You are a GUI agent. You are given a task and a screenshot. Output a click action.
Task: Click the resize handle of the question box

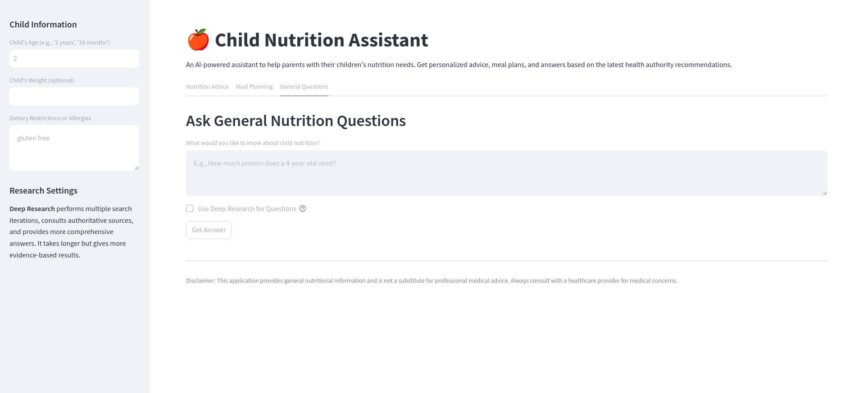click(x=824, y=193)
